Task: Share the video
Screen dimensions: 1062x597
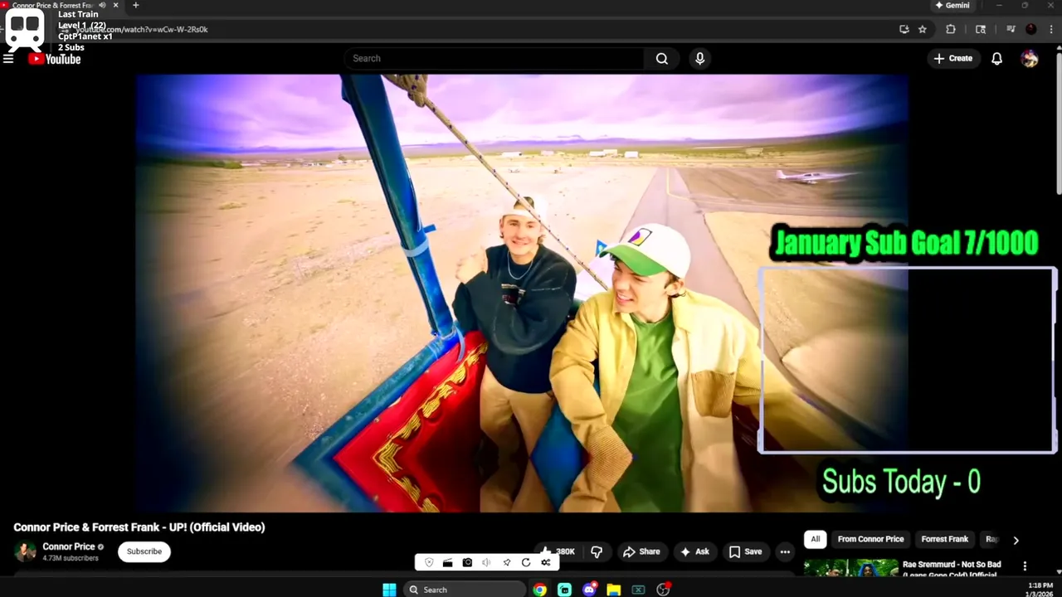Action: 641,551
